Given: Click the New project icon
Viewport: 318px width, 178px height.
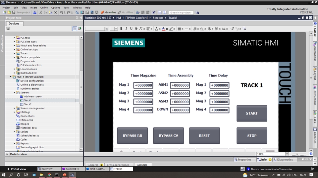Looking at the screenshot, I should click(4, 12).
